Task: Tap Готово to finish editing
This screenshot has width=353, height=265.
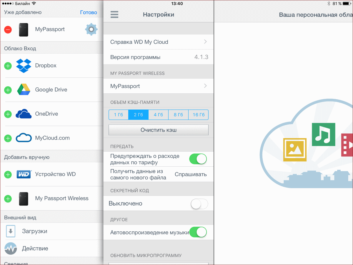Action: [x=88, y=12]
